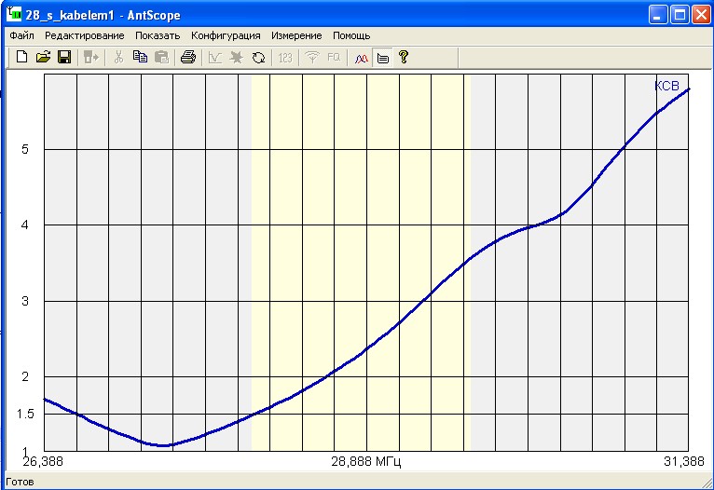Open the Показать menu
Image resolution: width=714 pixels, height=490 pixels.
click(157, 35)
